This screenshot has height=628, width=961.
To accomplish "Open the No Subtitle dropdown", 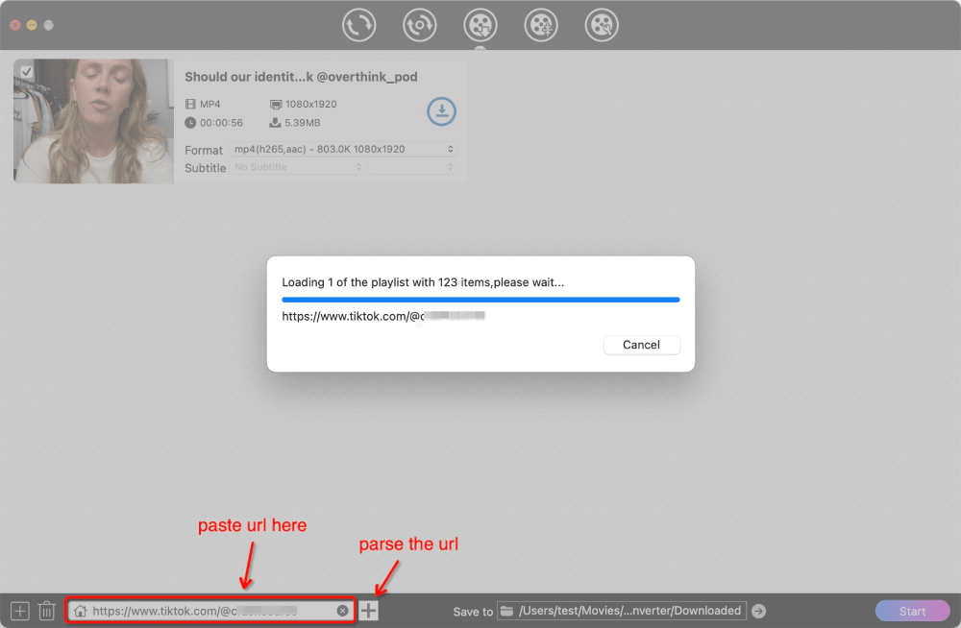I will 297,167.
